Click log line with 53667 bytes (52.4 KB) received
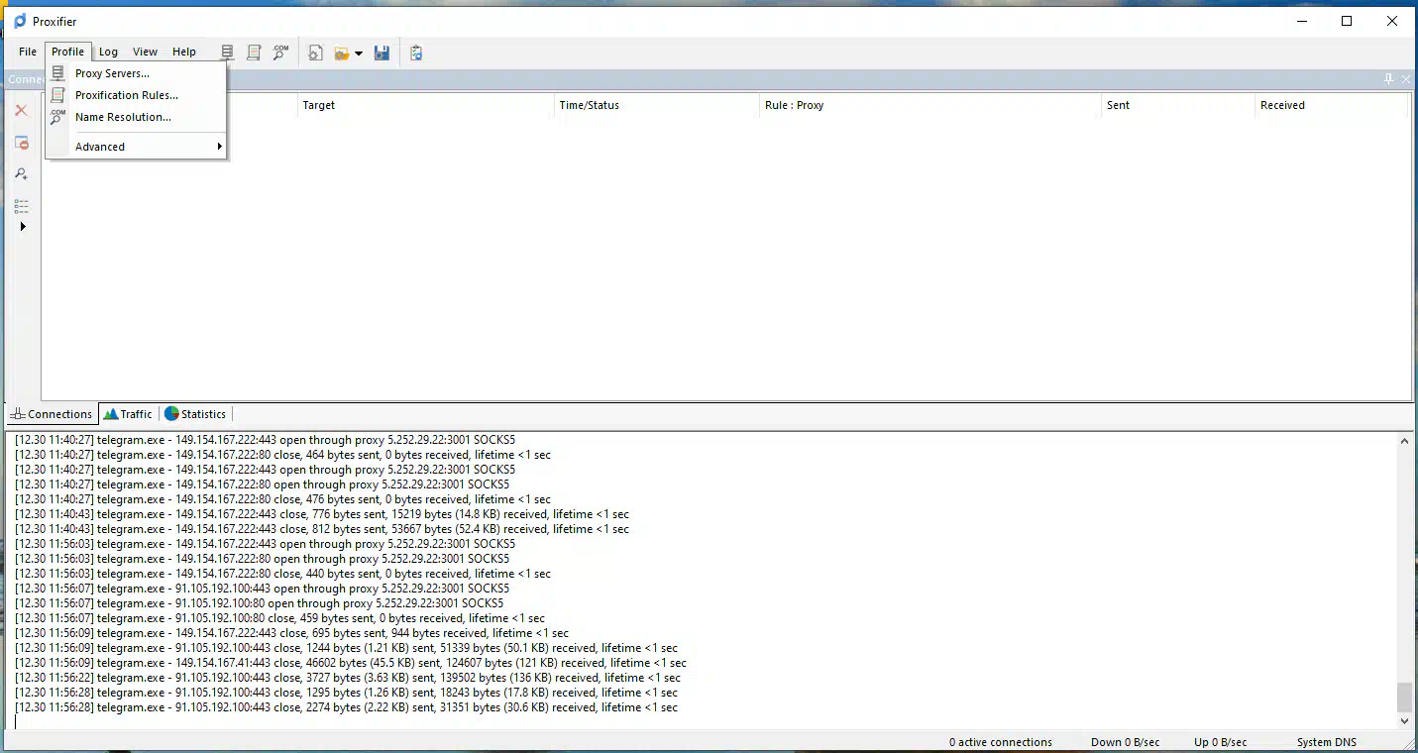The image size is (1418, 753). 321,529
